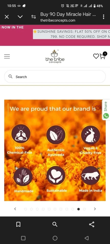Add image to wishlist via heart overlay
Screen dimensions: 110x244
98,108
